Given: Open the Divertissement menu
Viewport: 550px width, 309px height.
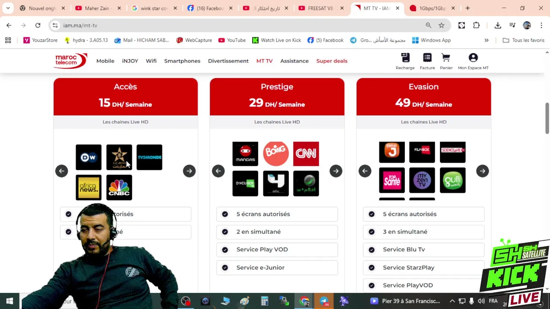Looking at the screenshot, I should click(x=228, y=61).
